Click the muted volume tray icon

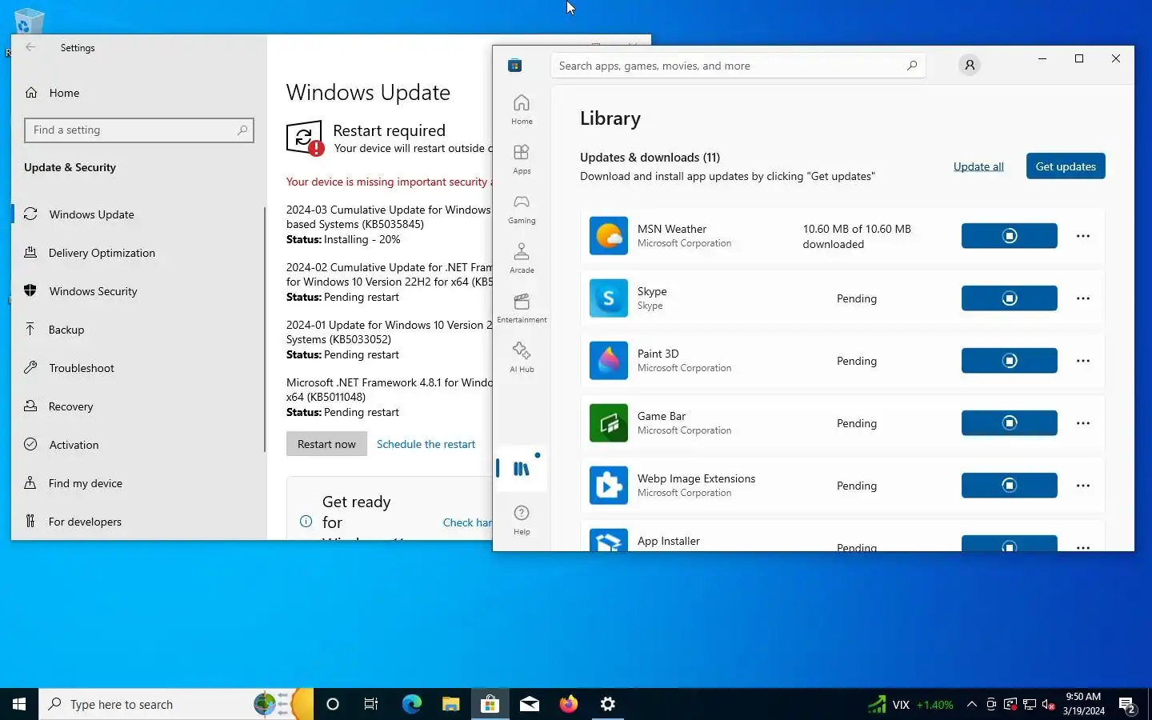pyautogui.click(x=1048, y=704)
